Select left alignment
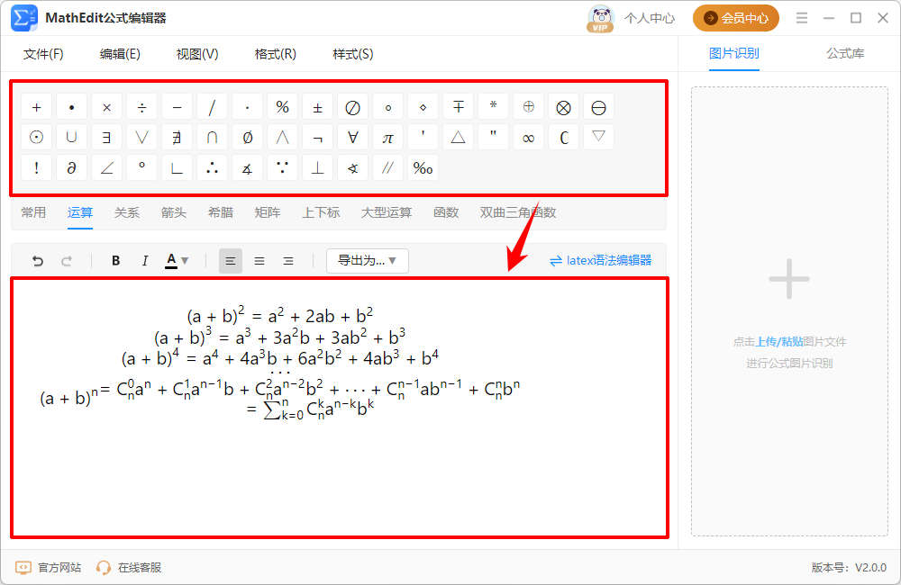This screenshot has width=901, height=585. [231, 261]
